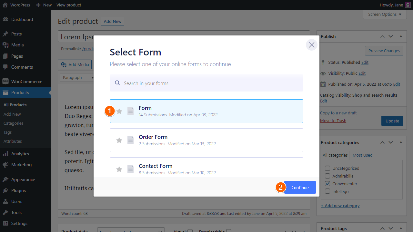The width and height of the screenshot is (413, 232).
Task: Open the New menu in the admin bar
Action: click(43, 5)
